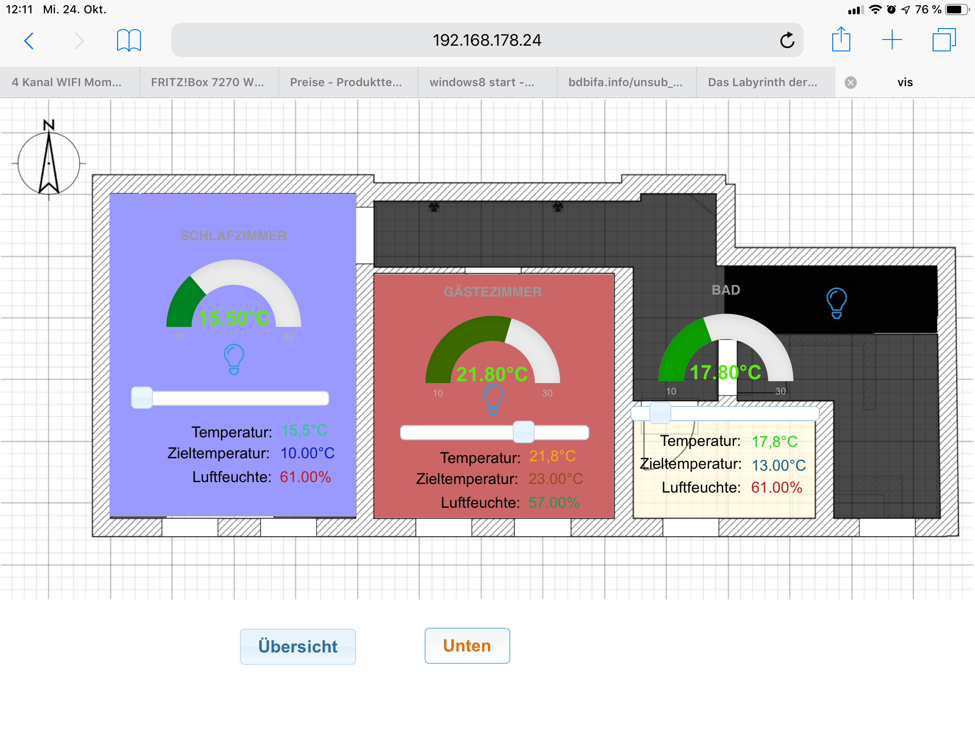Screen dimensions: 975x731
Task: Open the bookmarks book icon
Action: coord(129,40)
